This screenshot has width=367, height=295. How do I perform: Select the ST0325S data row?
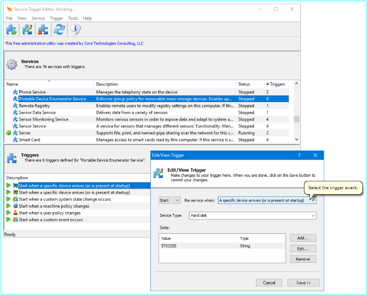[198, 246]
